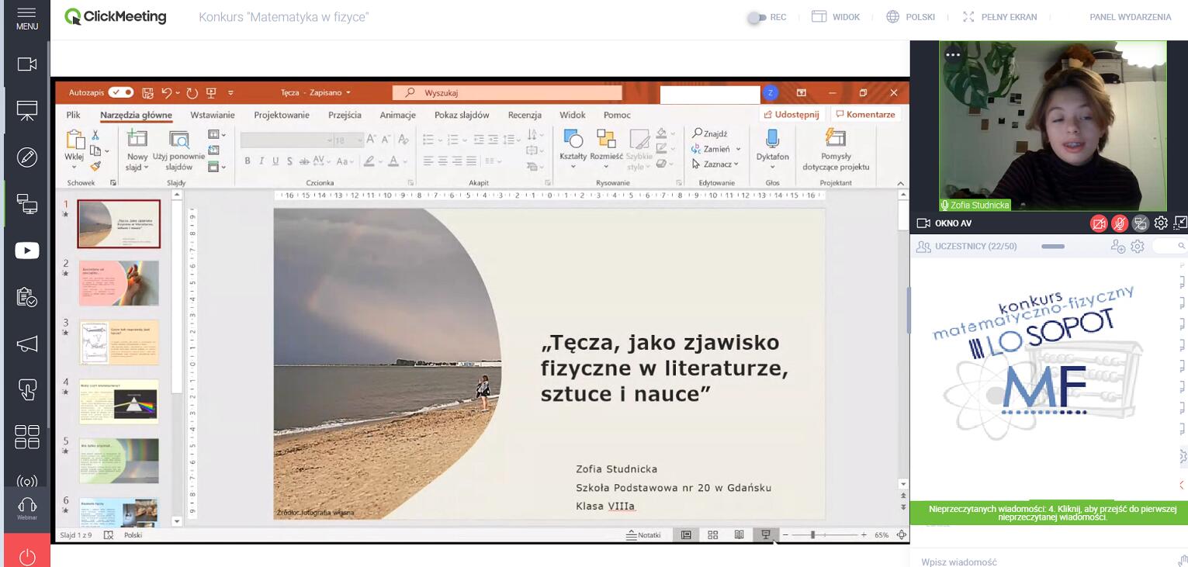
Task: Select the whiteboard pencil icon in sidebar
Action: [x=27, y=157]
